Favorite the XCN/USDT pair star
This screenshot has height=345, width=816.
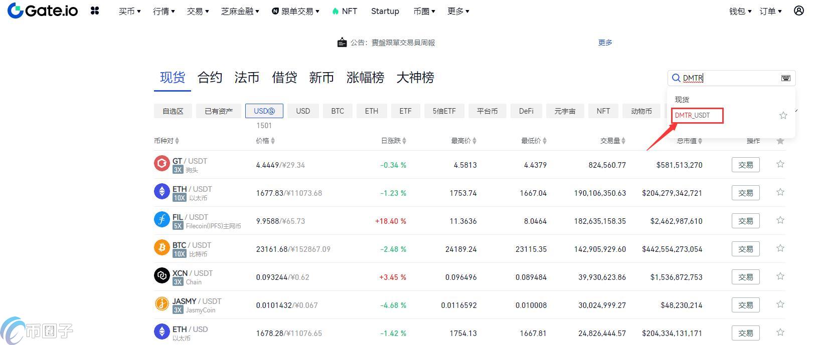tap(780, 276)
